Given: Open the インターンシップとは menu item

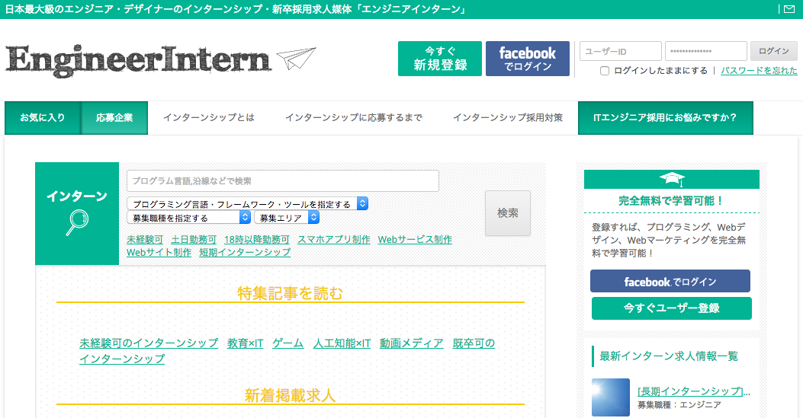Looking at the screenshot, I should [x=209, y=117].
